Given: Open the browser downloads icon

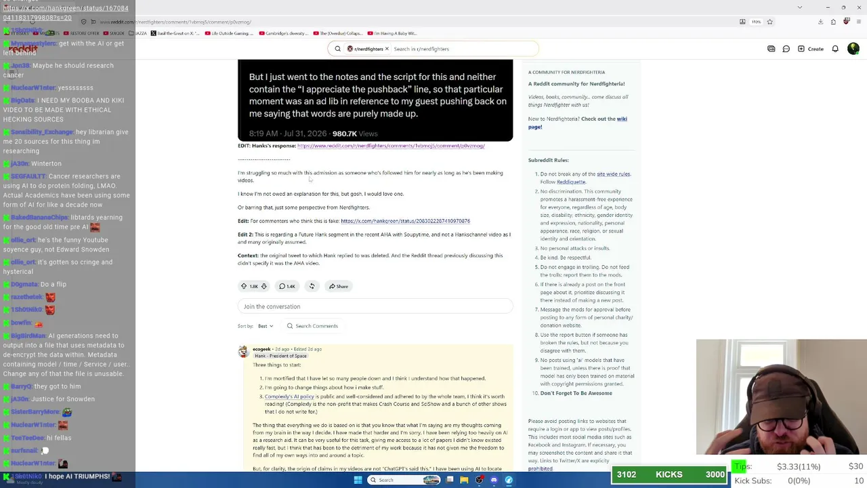Looking at the screenshot, I should tap(820, 22).
